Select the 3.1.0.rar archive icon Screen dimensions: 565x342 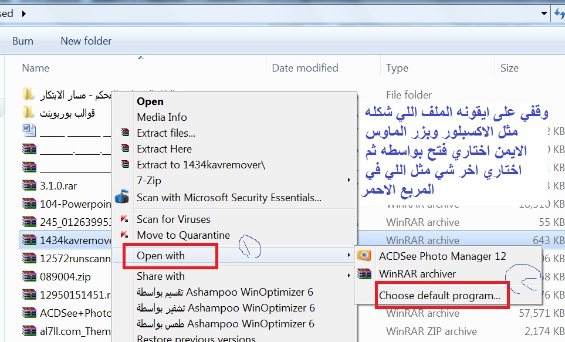click(29, 185)
